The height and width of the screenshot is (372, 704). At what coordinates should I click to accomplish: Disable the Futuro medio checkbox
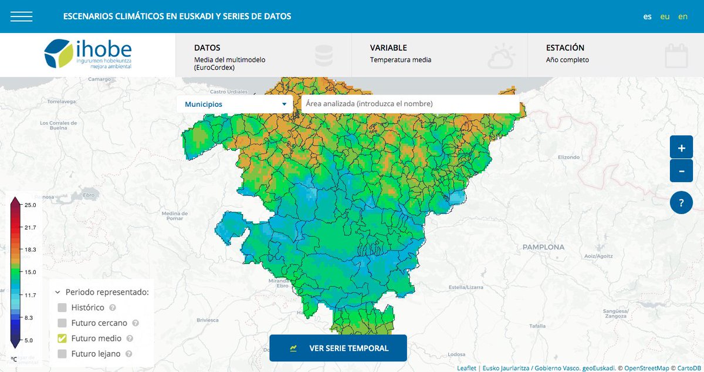click(61, 338)
